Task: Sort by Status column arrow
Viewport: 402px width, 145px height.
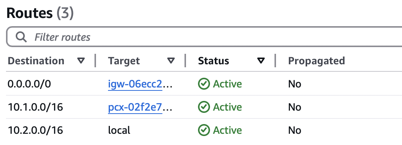Action: 261,61
